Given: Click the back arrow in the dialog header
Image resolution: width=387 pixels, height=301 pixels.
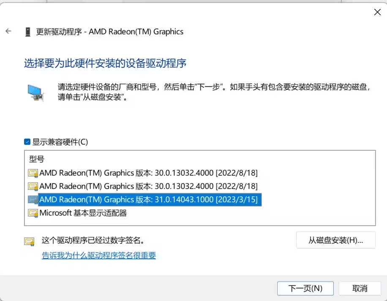Looking at the screenshot, I should [8, 31].
